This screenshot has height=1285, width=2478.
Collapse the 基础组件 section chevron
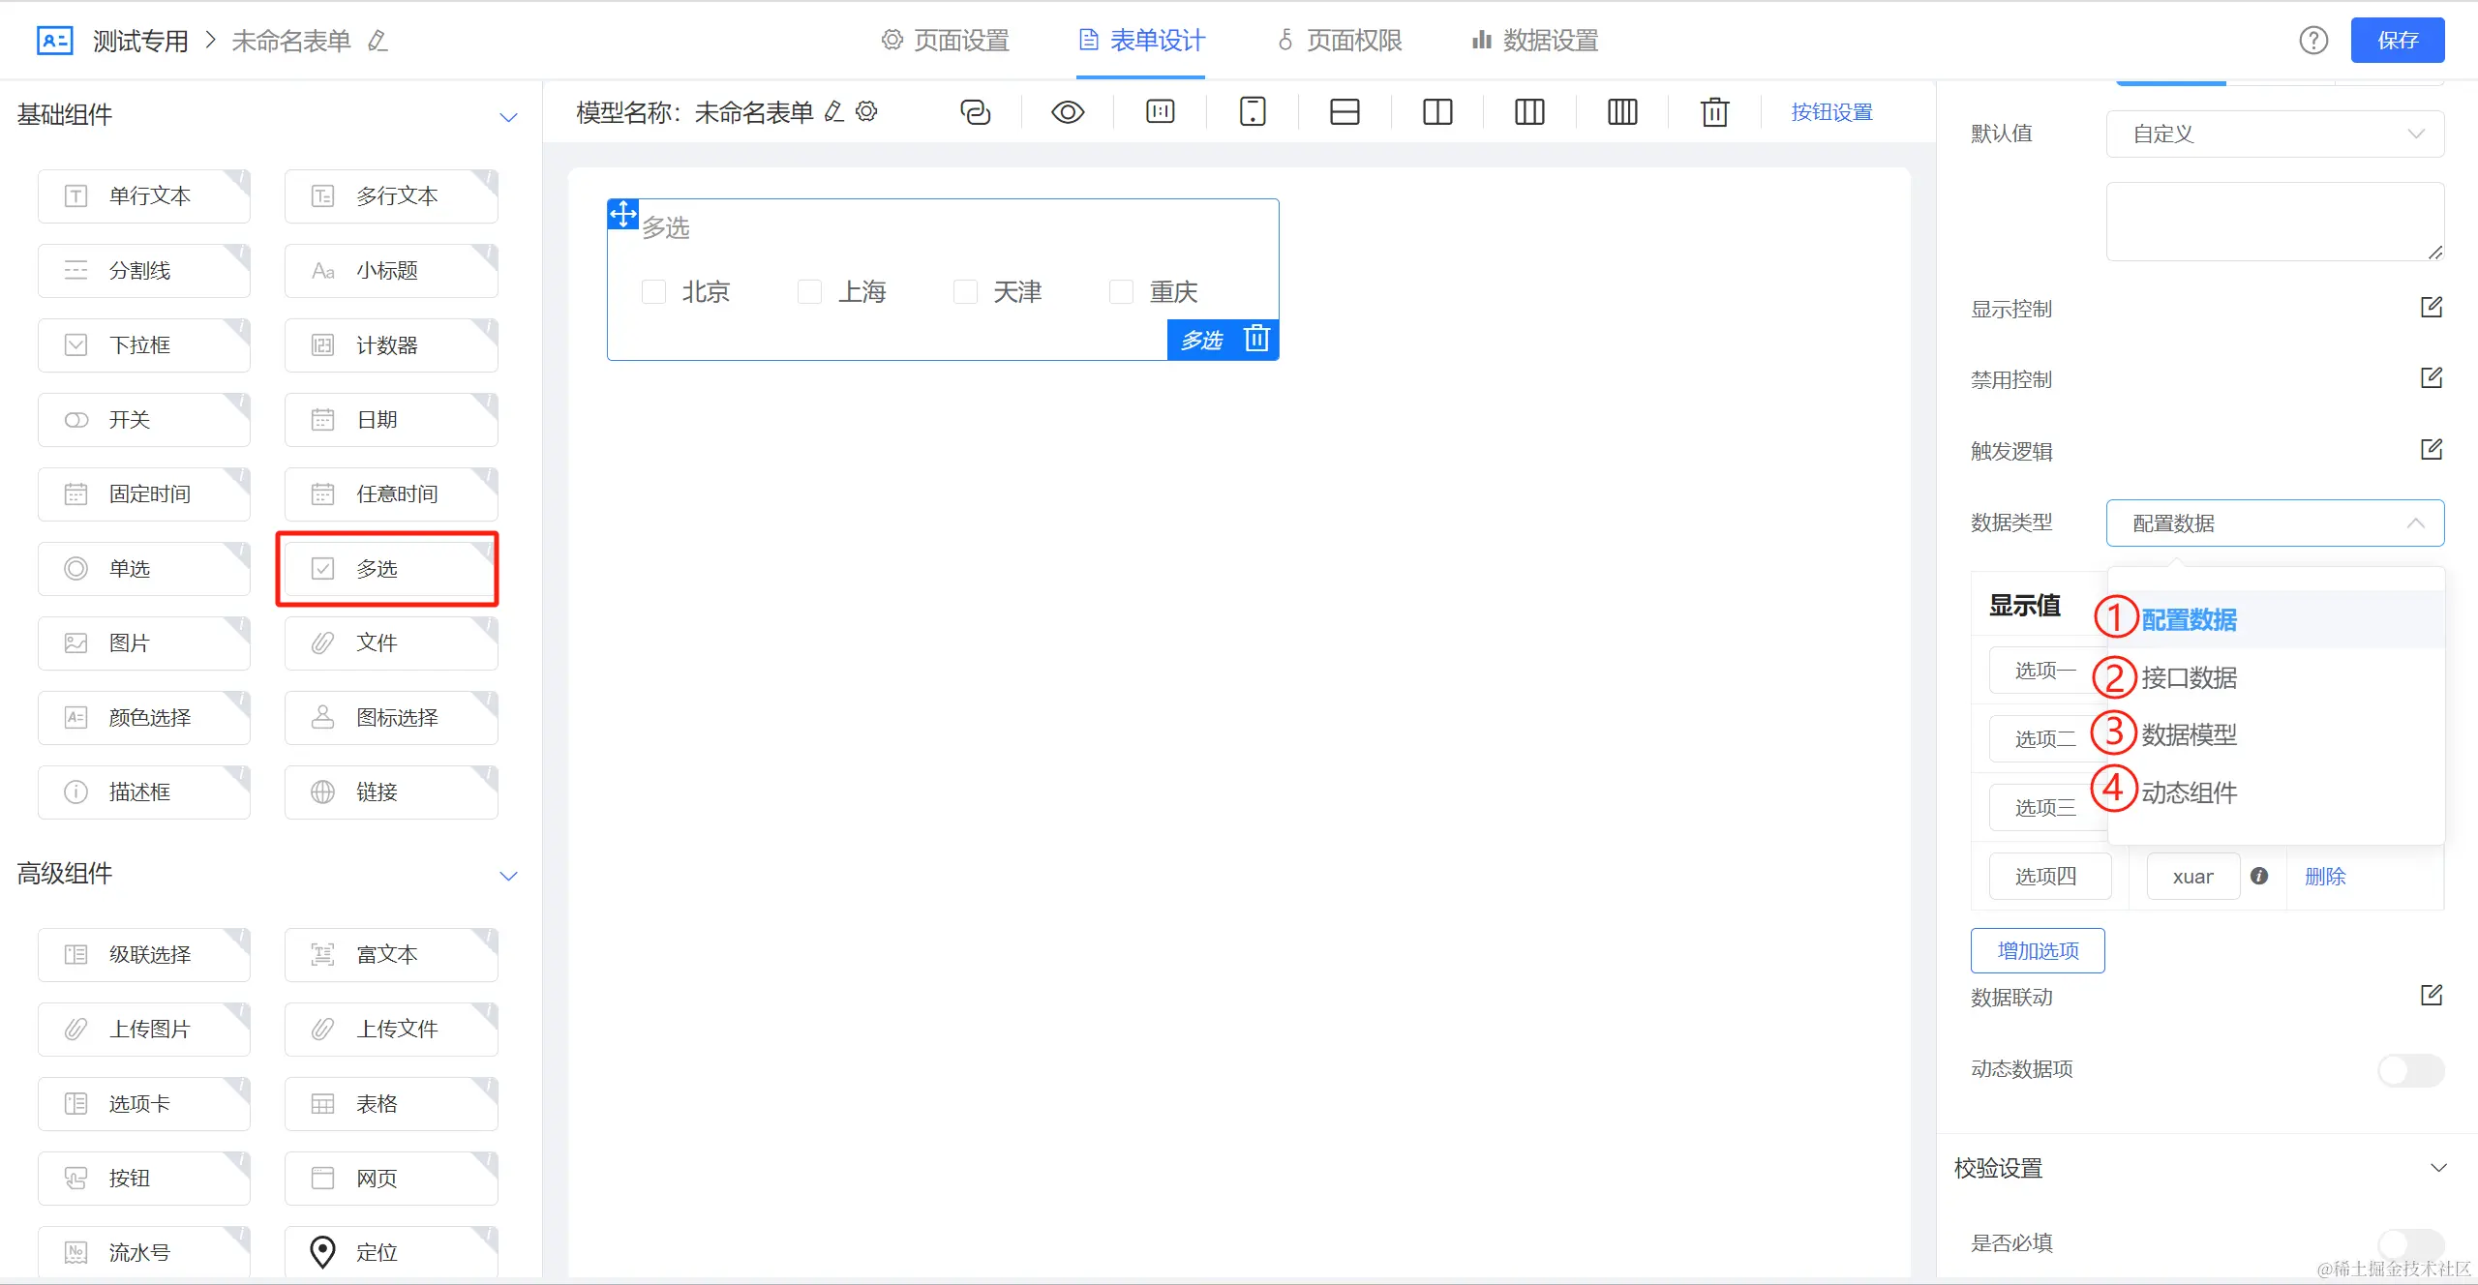(508, 117)
